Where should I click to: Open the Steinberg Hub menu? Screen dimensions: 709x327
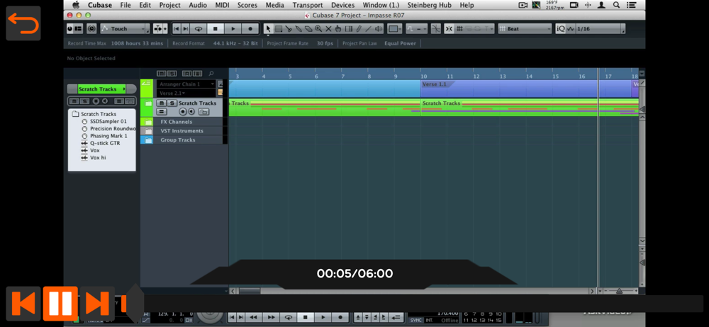429,5
